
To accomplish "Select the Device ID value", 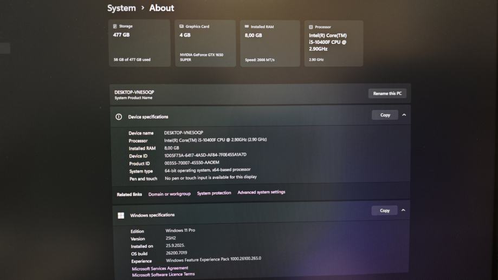I will point(205,155).
